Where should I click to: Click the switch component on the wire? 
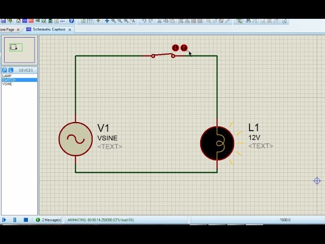(163, 55)
